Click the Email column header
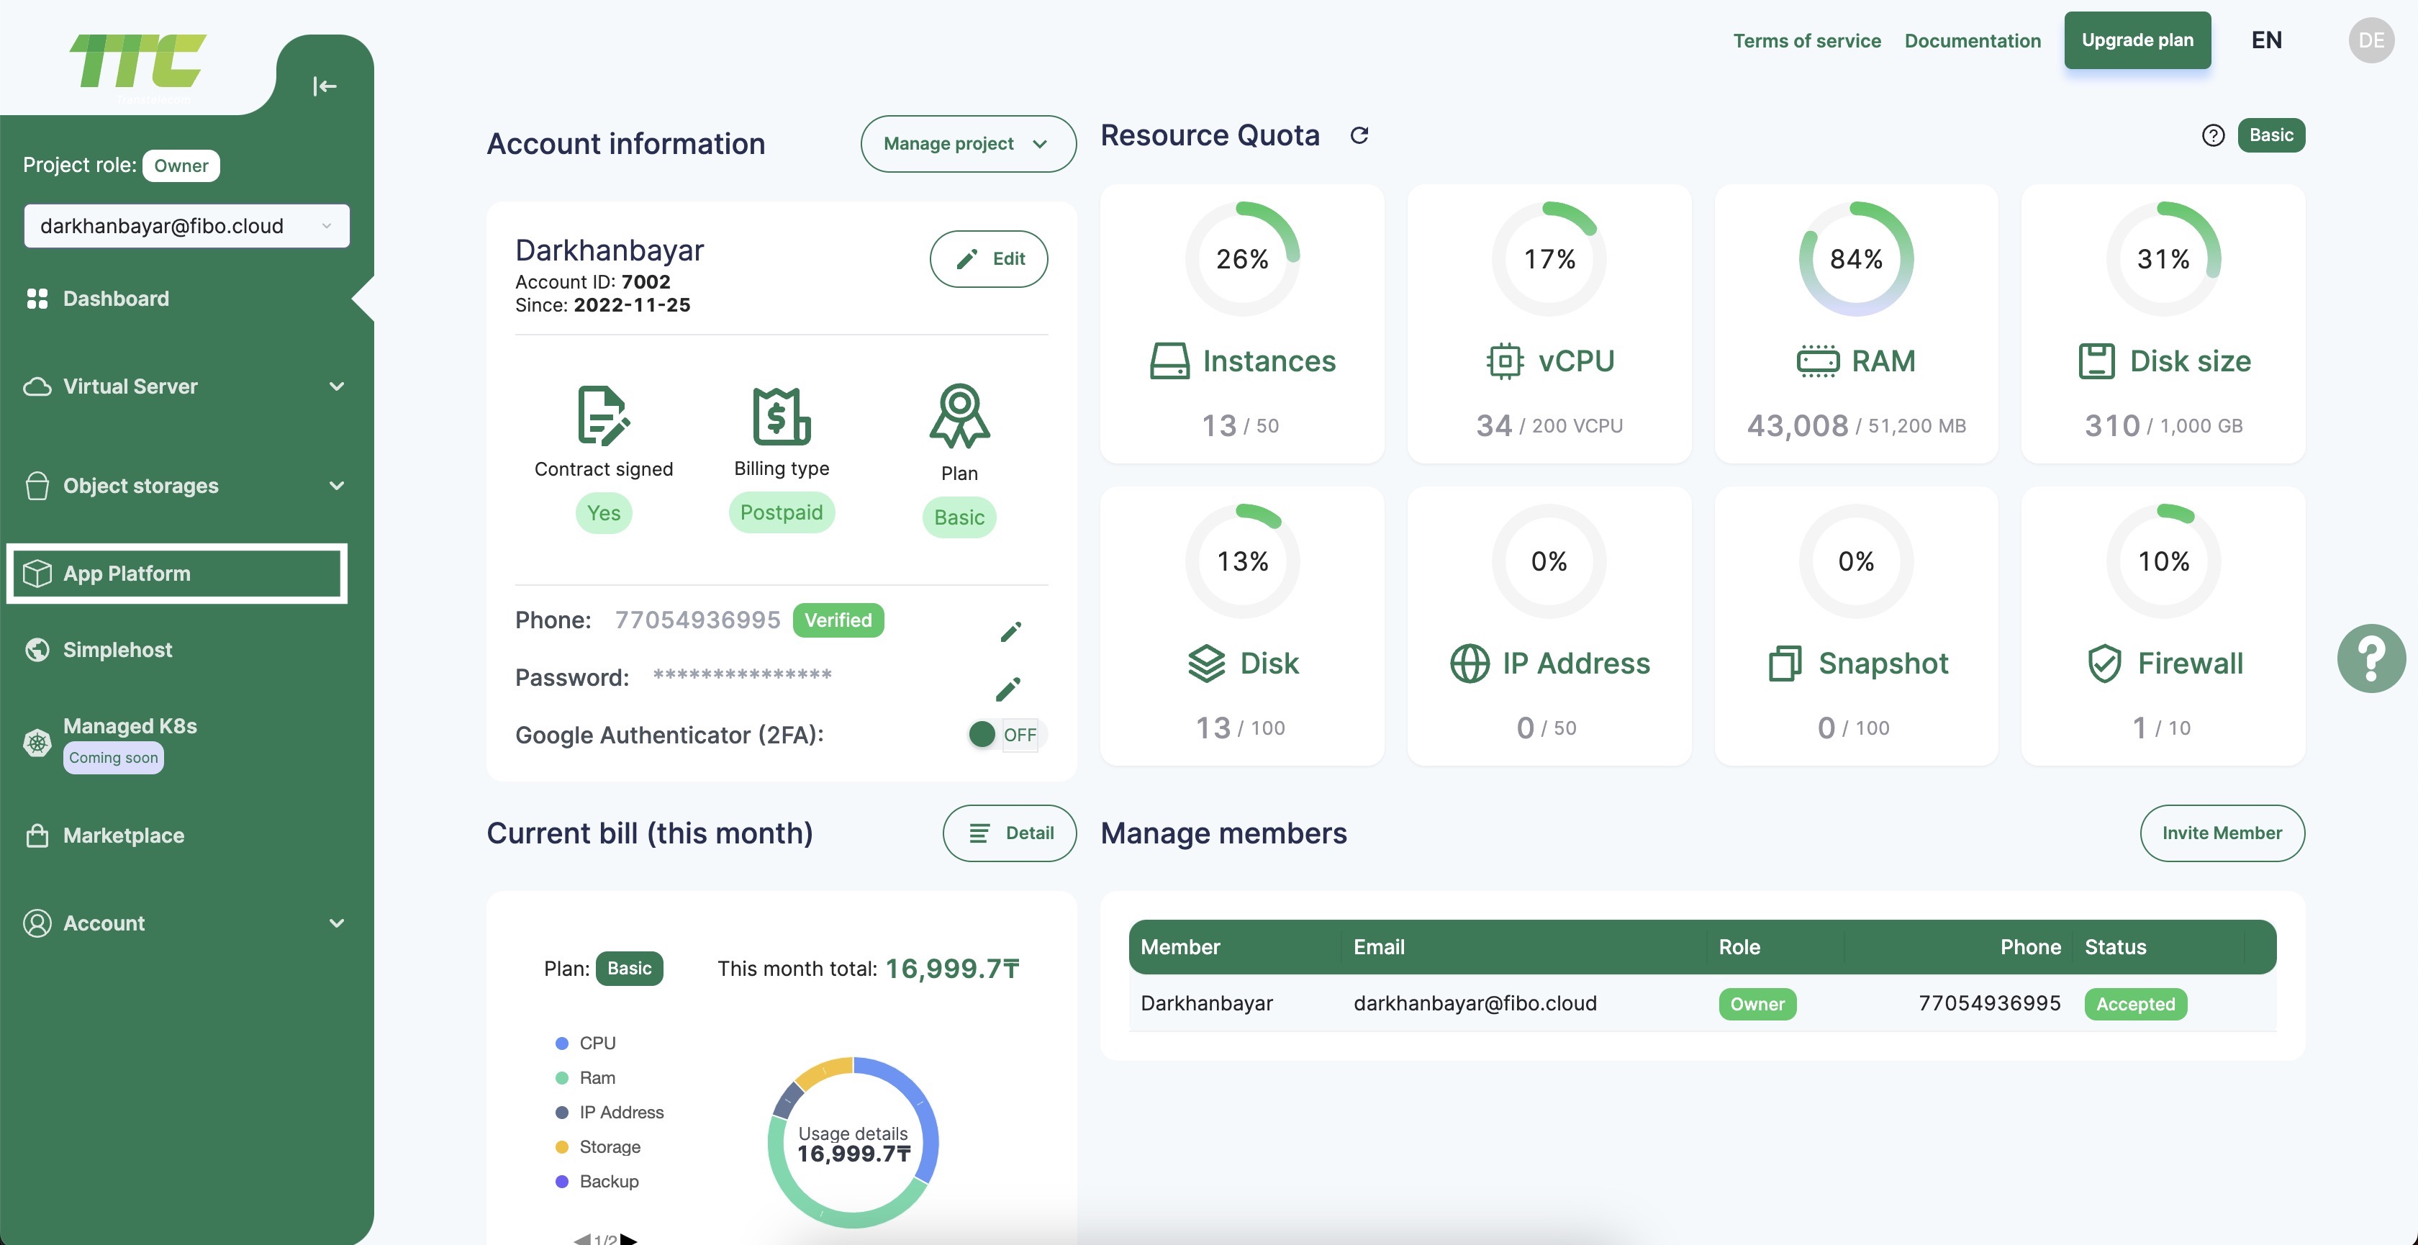Viewport: 2418px width, 1245px height. pos(1379,946)
